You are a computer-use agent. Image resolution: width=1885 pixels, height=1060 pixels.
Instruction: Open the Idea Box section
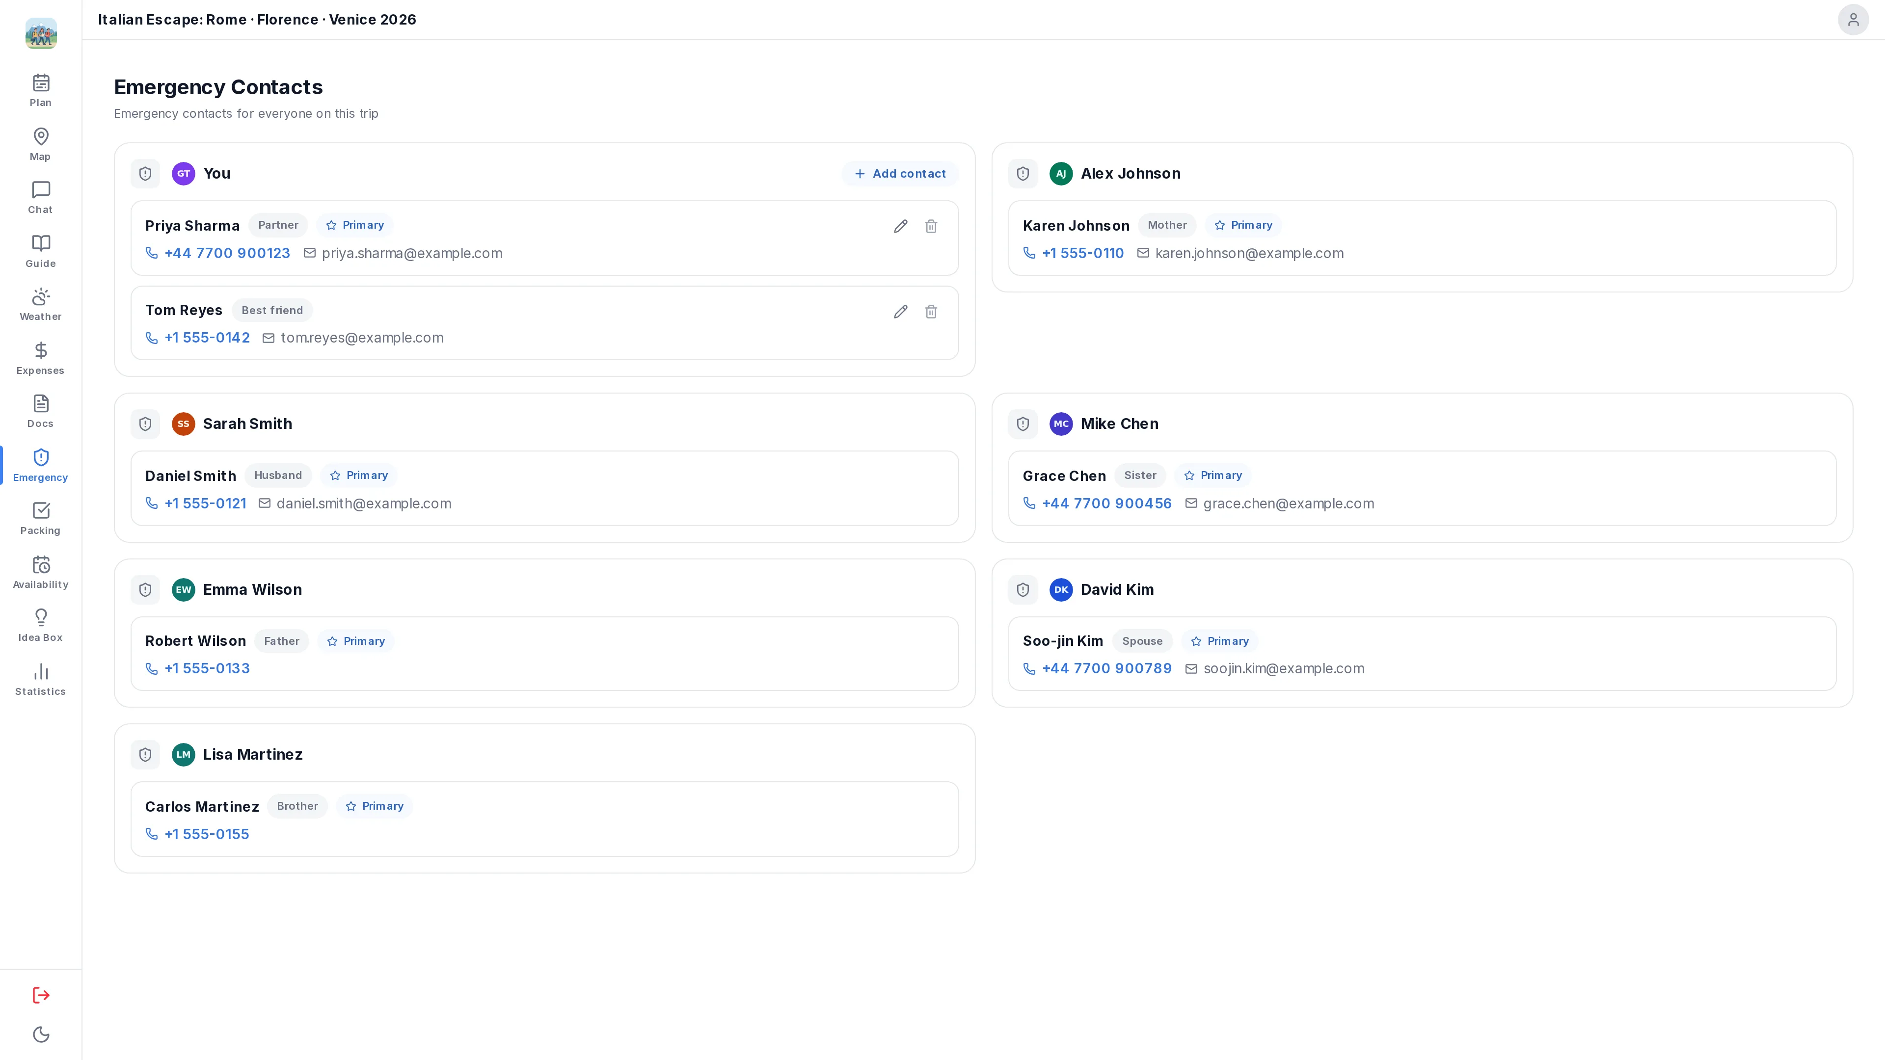pos(40,626)
